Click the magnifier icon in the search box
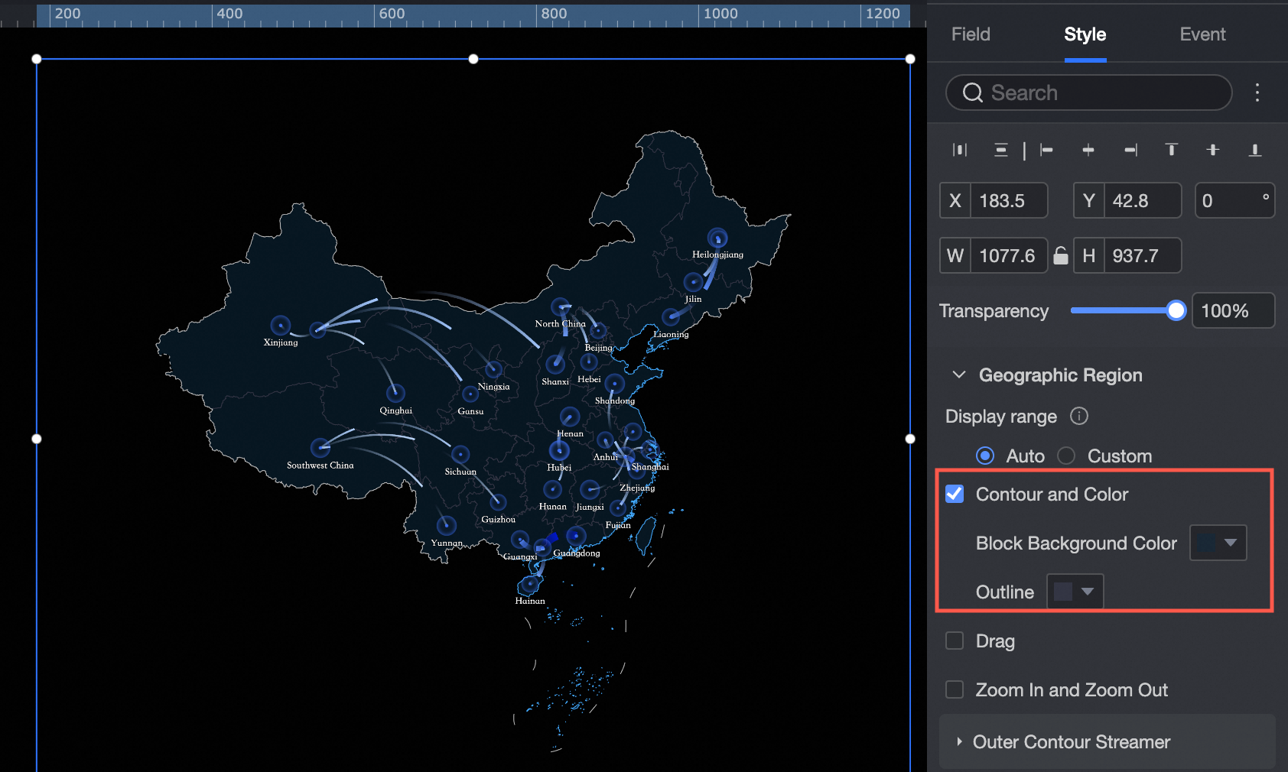Viewport: 1288px width, 772px height. (x=972, y=93)
